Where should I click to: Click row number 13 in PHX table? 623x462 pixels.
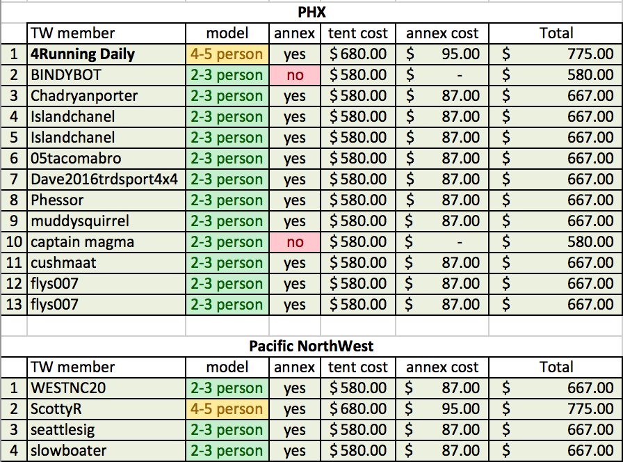14,305
